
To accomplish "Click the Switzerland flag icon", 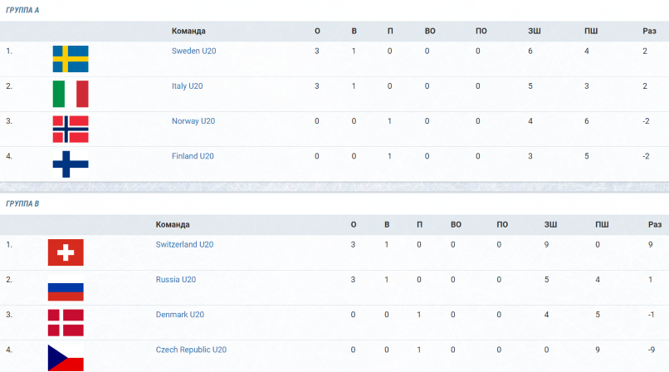I will pos(66,252).
